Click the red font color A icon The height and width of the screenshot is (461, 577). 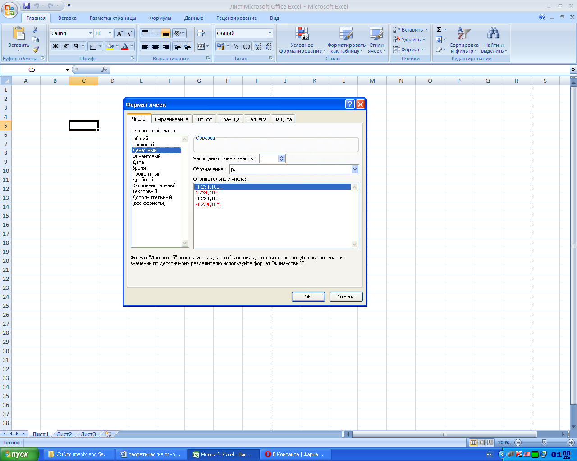[125, 46]
